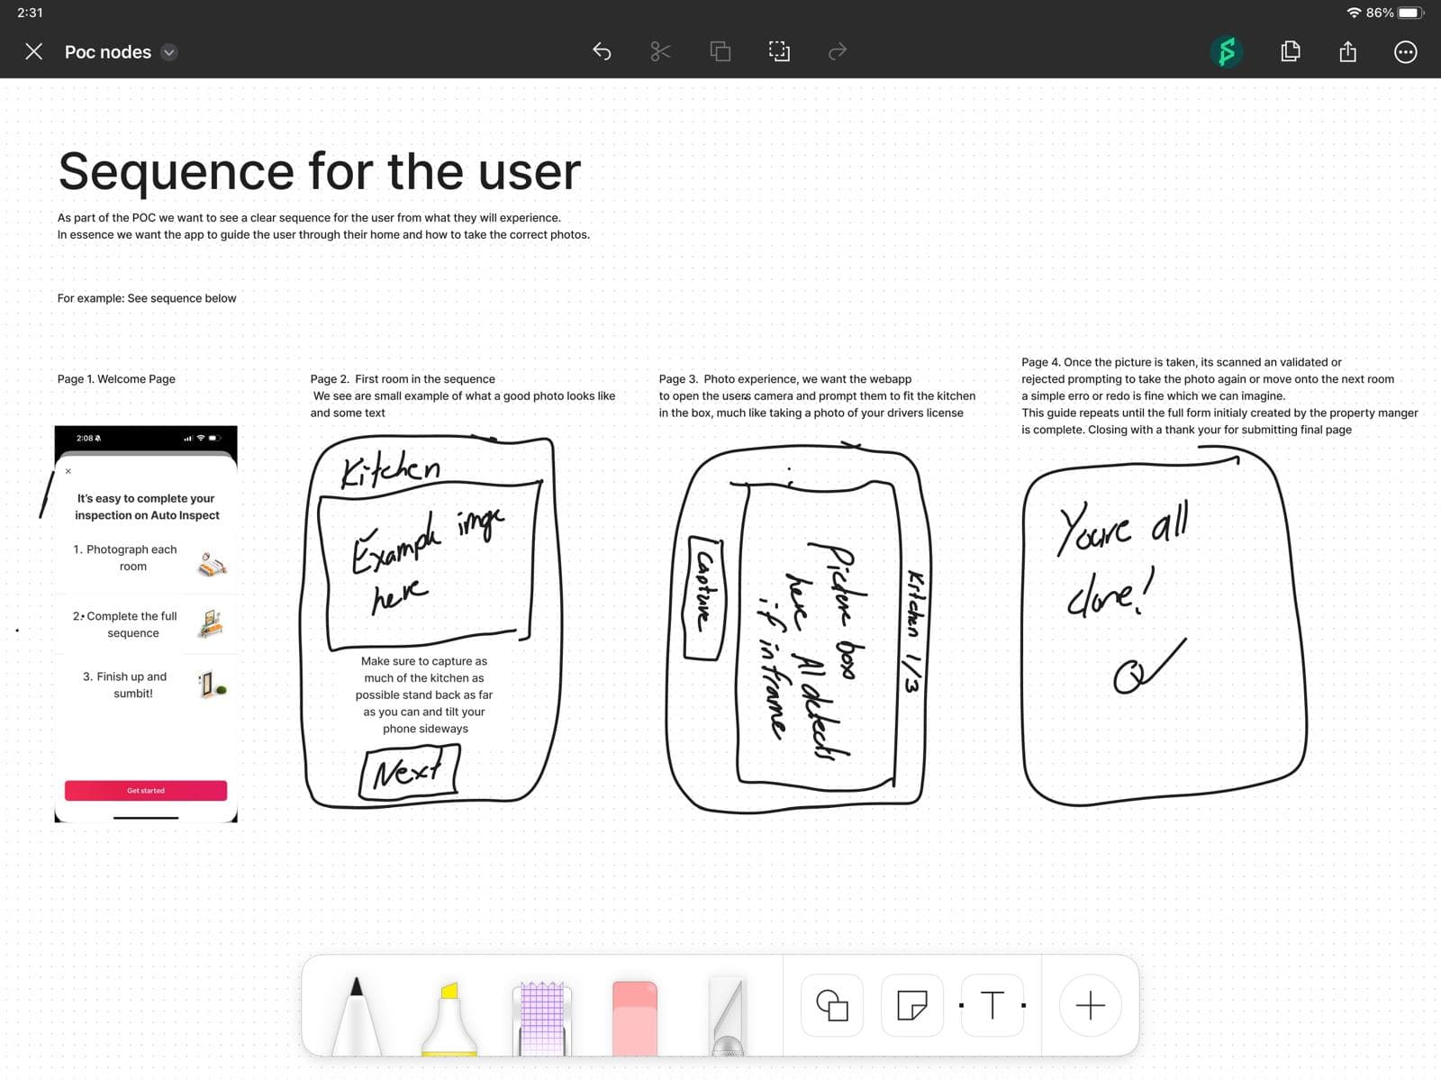Share the board via share icon
The image size is (1441, 1080).
pyautogui.click(x=1347, y=51)
